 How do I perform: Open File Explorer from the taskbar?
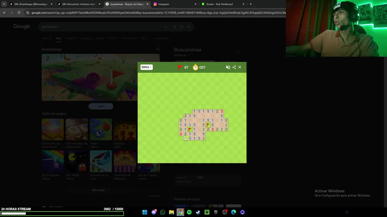171,212
